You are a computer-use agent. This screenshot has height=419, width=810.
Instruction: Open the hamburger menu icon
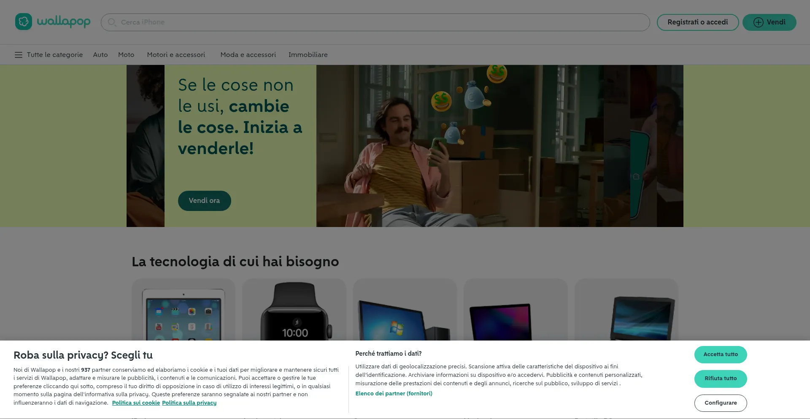[18, 55]
